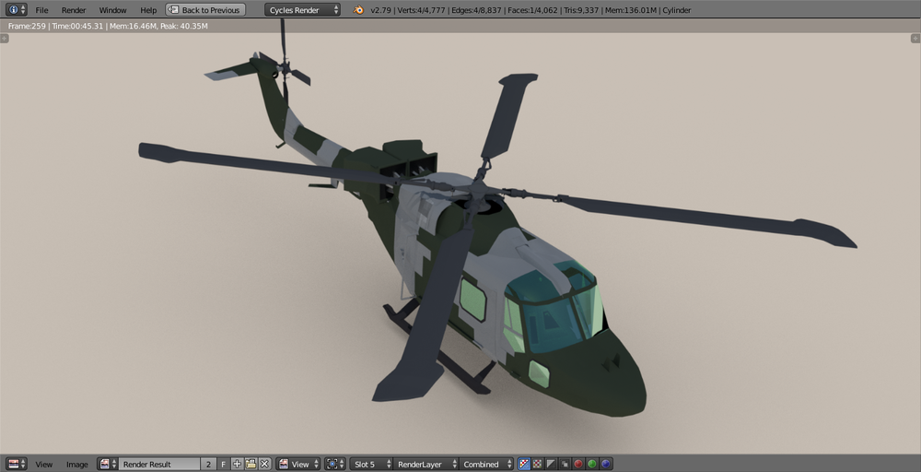
Task: Open an image with the folder icon
Action: [251, 464]
